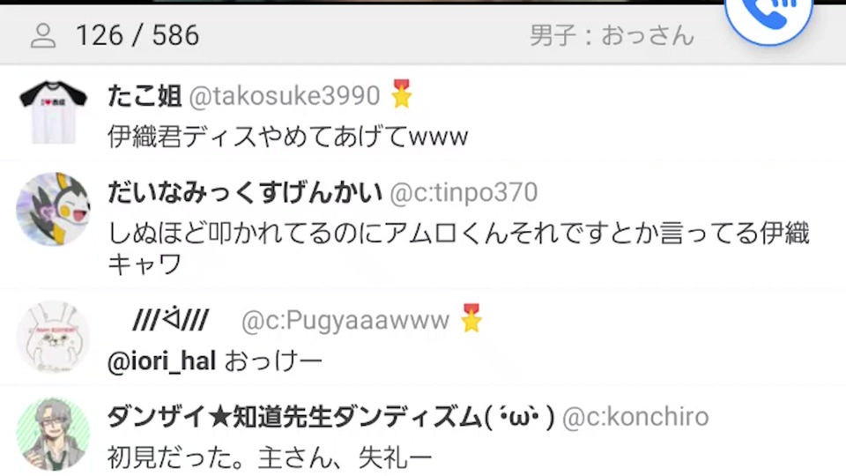Tap the blue phone call button
The width and height of the screenshot is (846, 476).
768,16
